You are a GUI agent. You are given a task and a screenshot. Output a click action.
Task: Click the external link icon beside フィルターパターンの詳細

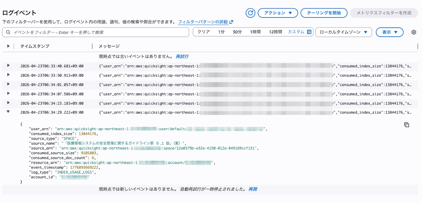click(231, 22)
